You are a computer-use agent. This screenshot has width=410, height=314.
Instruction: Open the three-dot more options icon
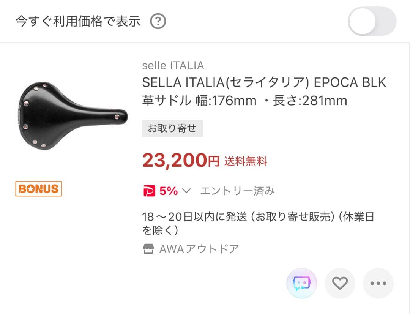(x=378, y=283)
